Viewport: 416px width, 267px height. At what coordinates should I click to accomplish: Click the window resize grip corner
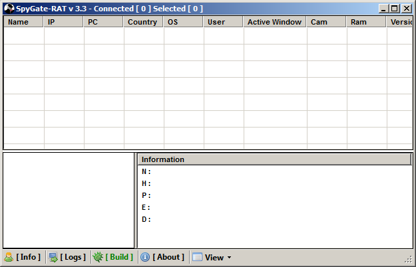tap(409, 260)
